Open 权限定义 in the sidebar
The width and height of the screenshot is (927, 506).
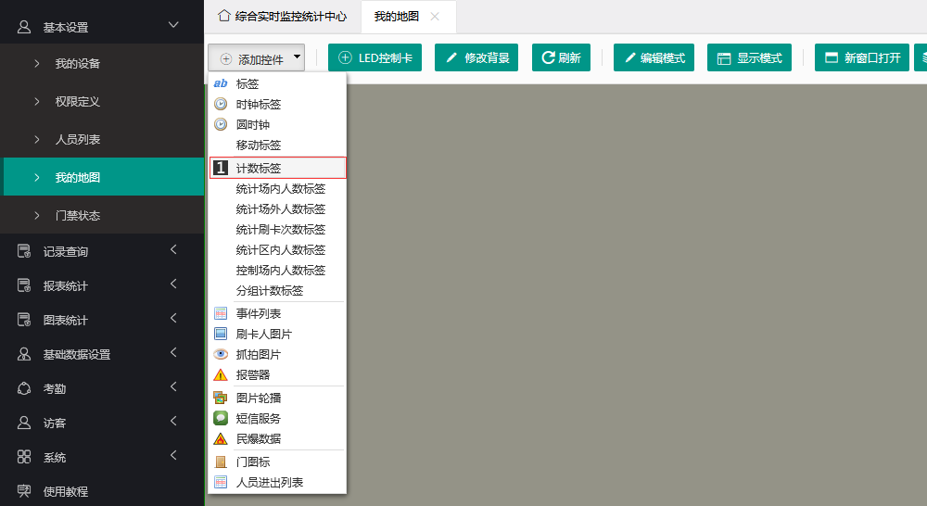[x=104, y=101]
